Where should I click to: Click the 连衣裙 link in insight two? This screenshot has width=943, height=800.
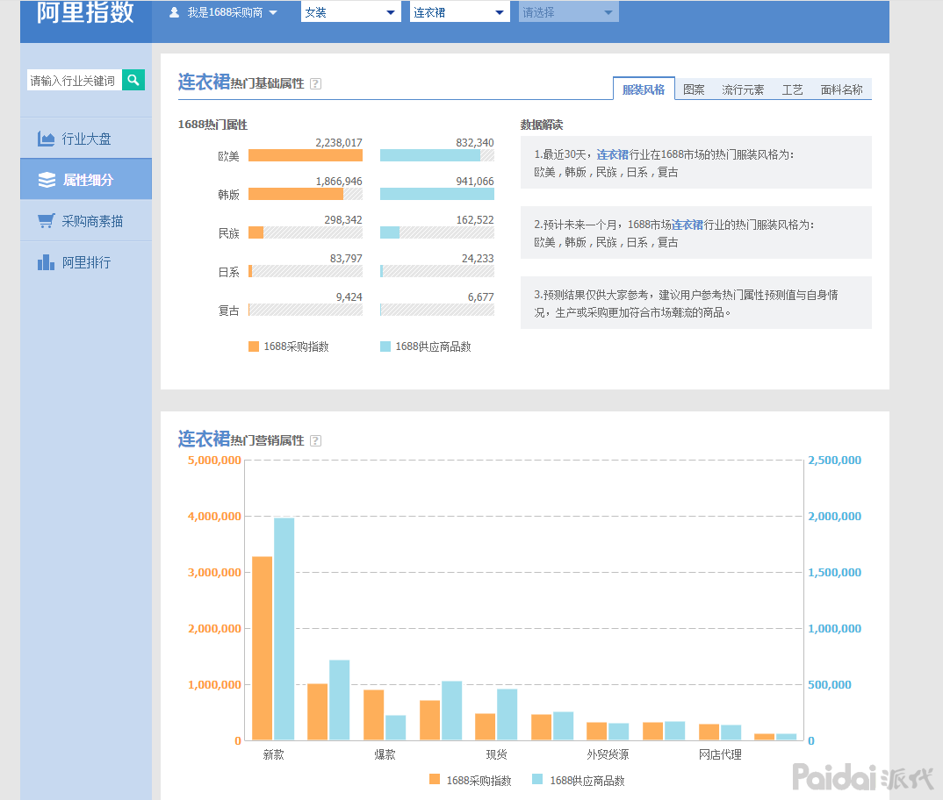(687, 225)
